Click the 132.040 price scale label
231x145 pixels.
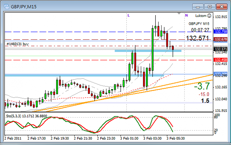[221, 99]
